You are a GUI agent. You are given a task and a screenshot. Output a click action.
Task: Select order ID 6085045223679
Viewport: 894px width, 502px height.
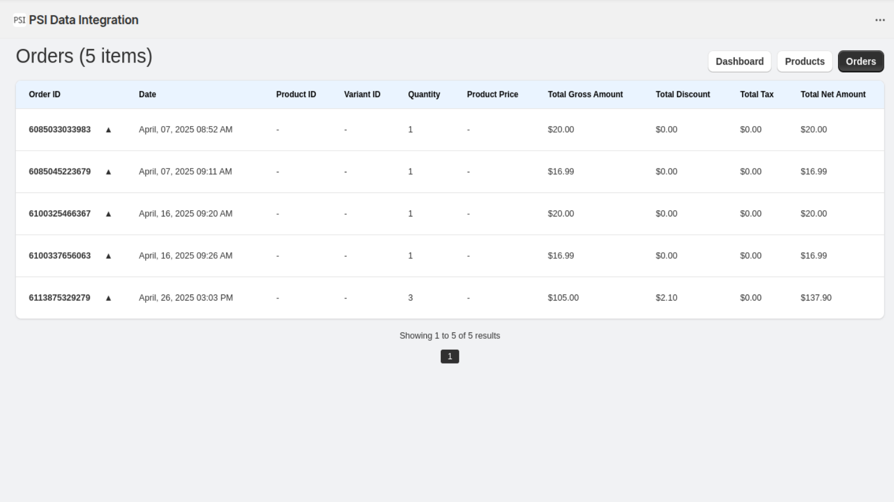pyautogui.click(x=60, y=172)
